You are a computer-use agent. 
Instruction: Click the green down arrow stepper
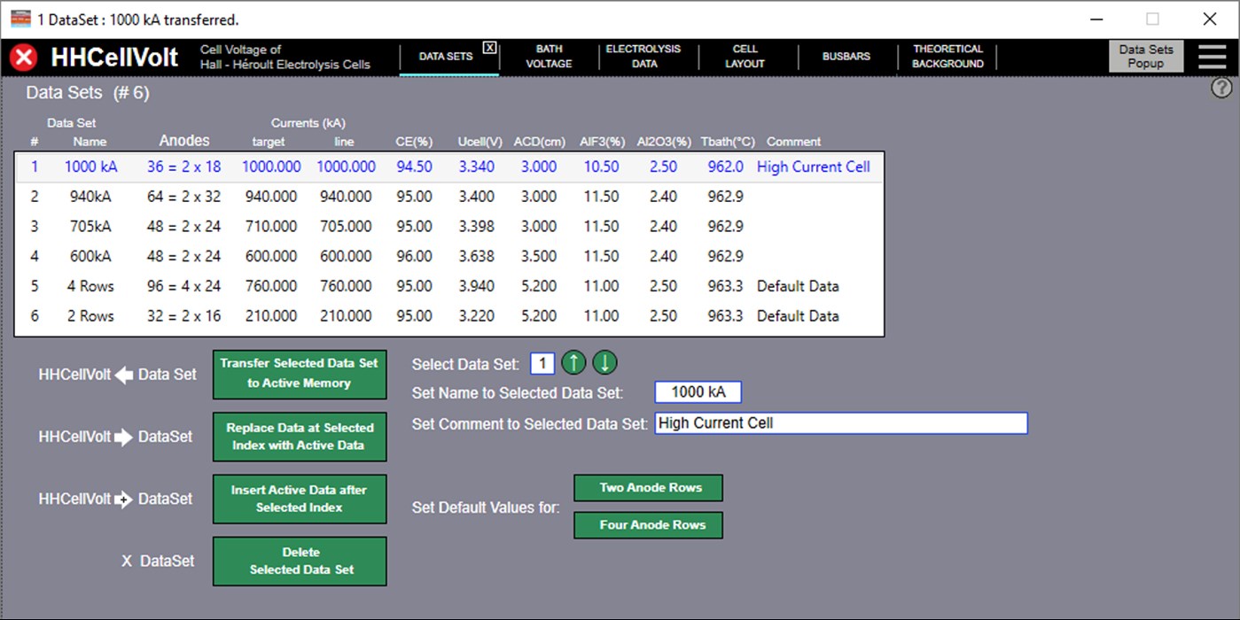604,362
